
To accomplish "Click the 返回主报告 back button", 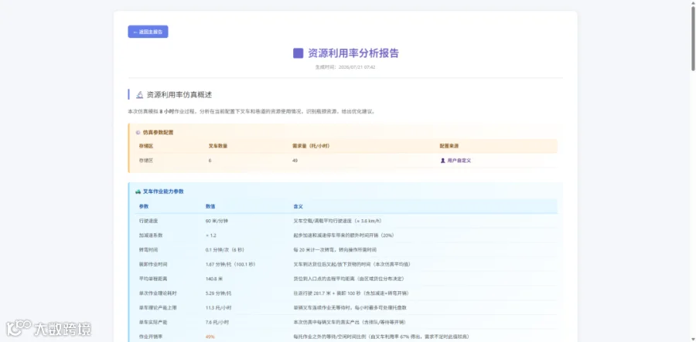I will pos(148,32).
